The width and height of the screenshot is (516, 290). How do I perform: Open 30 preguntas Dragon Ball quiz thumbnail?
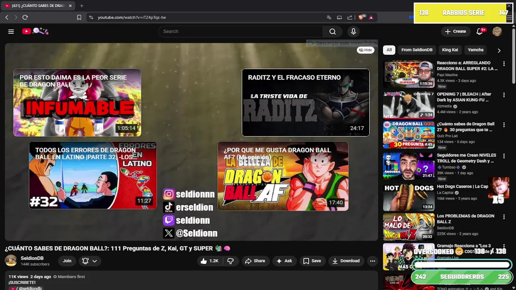[409, 135]
